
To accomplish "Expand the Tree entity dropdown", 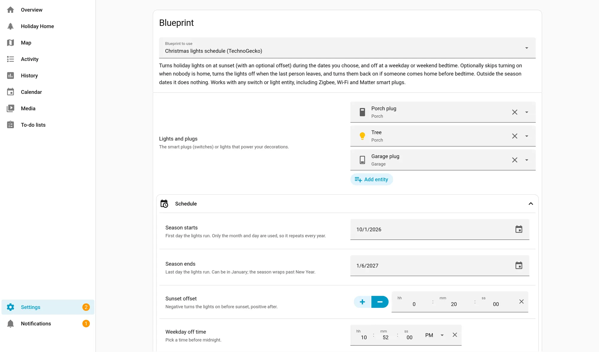I will click(527, 136).
